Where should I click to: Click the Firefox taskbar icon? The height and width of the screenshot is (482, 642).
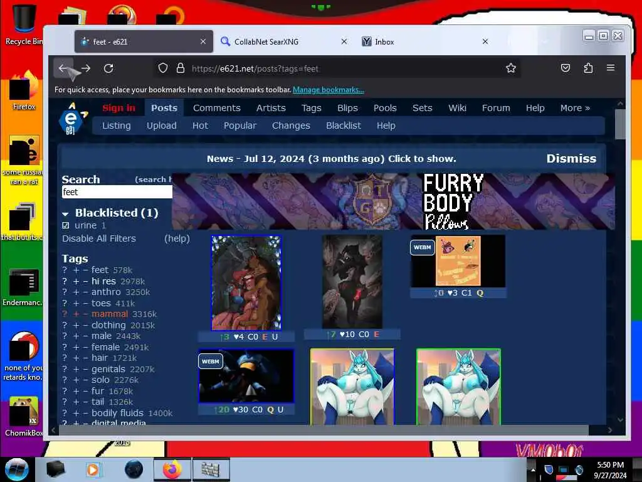[172, 469]
